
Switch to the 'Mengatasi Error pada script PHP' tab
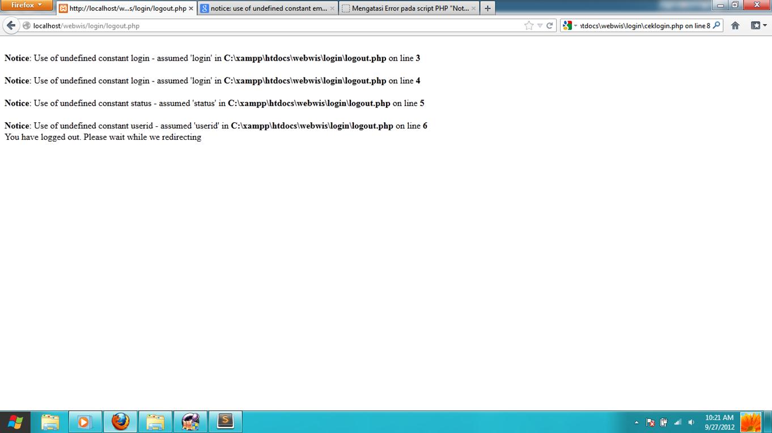click(x=409, y=8)
